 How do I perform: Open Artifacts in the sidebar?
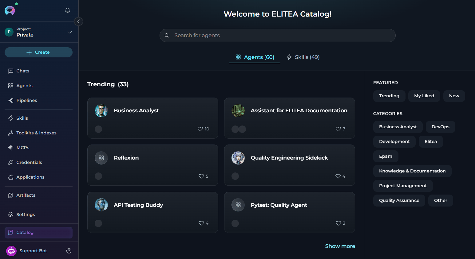pyautogui.click(x=38, y=195)
